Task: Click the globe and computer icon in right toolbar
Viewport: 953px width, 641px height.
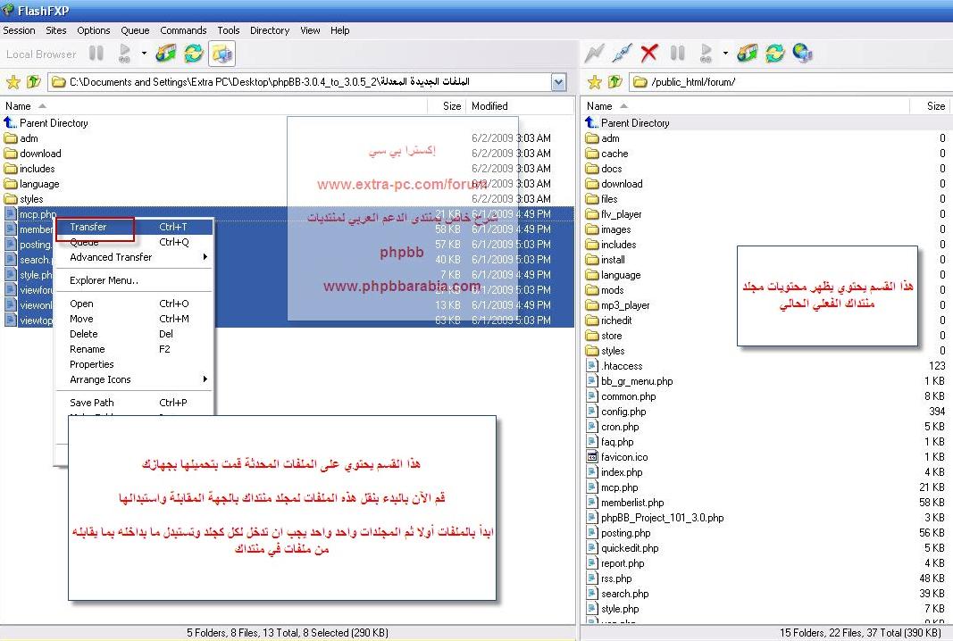Action: (803, 54)
